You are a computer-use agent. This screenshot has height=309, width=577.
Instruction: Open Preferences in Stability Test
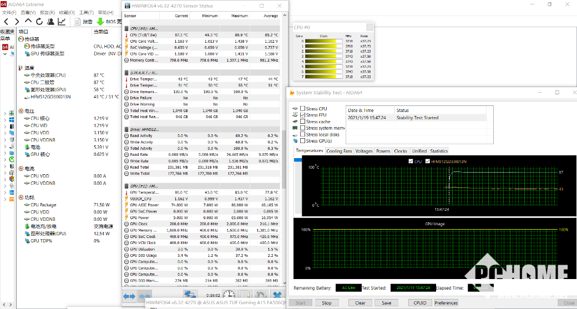point(446,303)
